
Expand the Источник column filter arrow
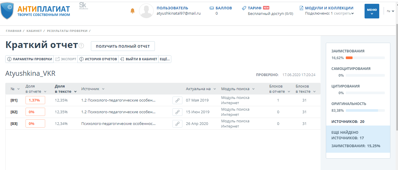pos(103,89)
